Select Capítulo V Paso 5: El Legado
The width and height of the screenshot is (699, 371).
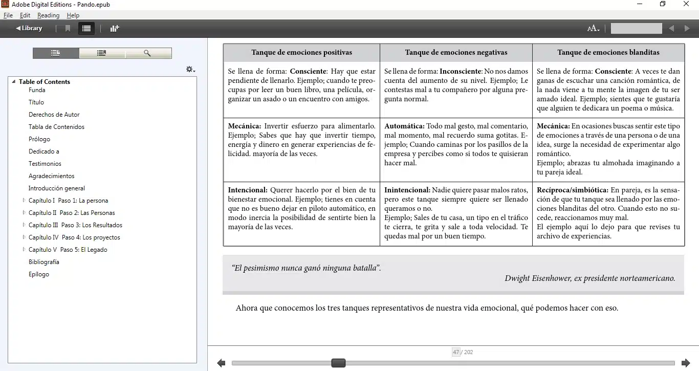68,250
